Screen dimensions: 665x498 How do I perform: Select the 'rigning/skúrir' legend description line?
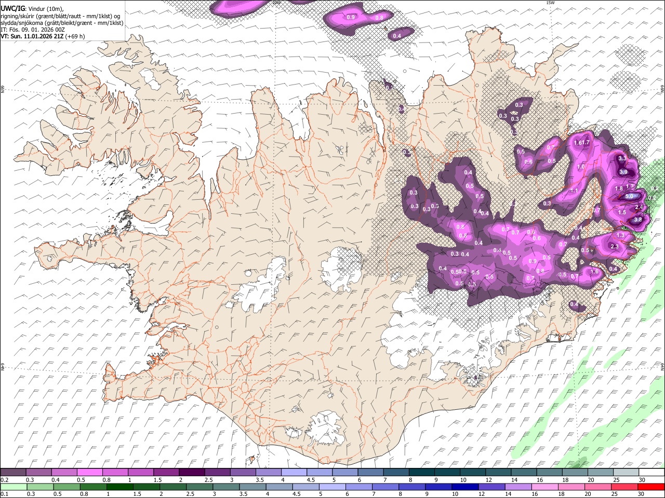point(61,16)
